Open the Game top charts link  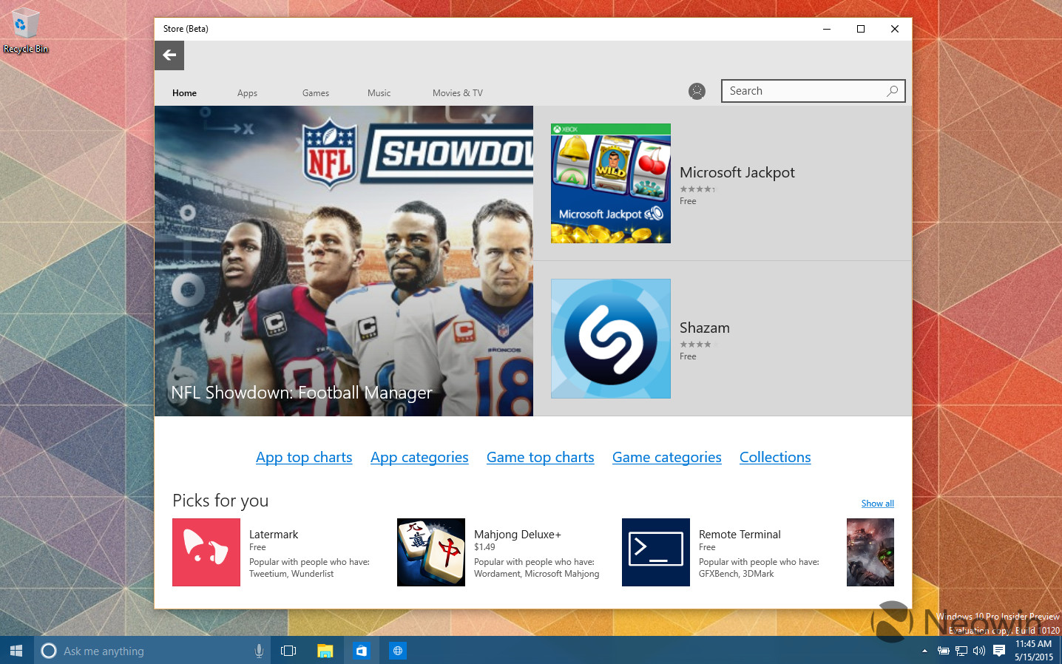click(541, 458)
